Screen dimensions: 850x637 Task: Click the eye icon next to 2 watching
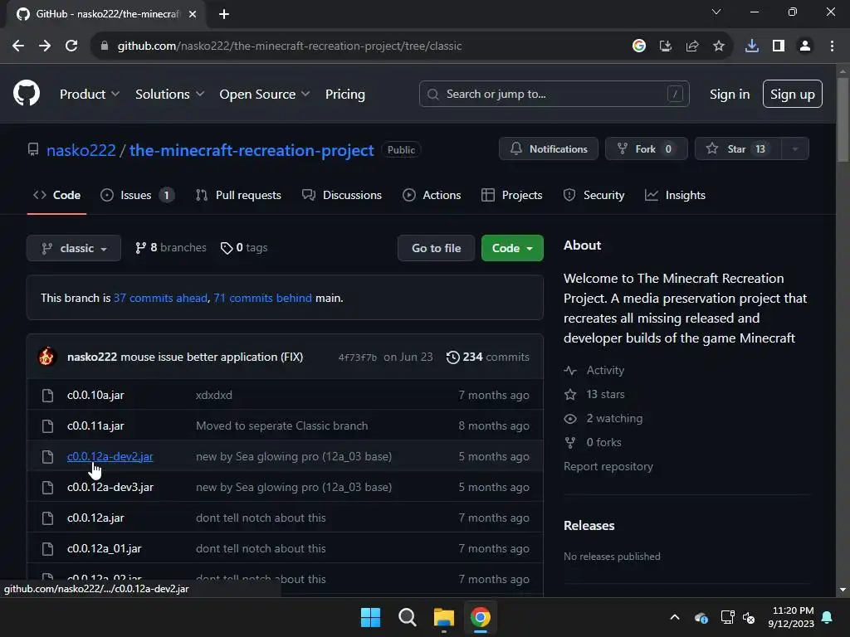[x=570, y=419]
